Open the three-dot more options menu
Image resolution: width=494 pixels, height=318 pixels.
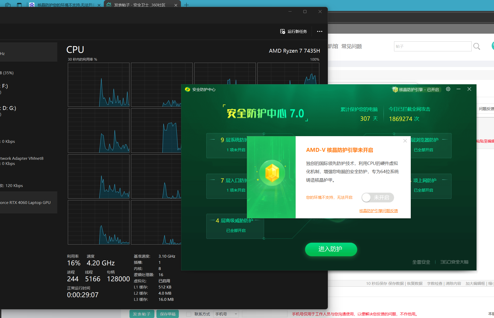pyautogui.click(x=320, y=31)
